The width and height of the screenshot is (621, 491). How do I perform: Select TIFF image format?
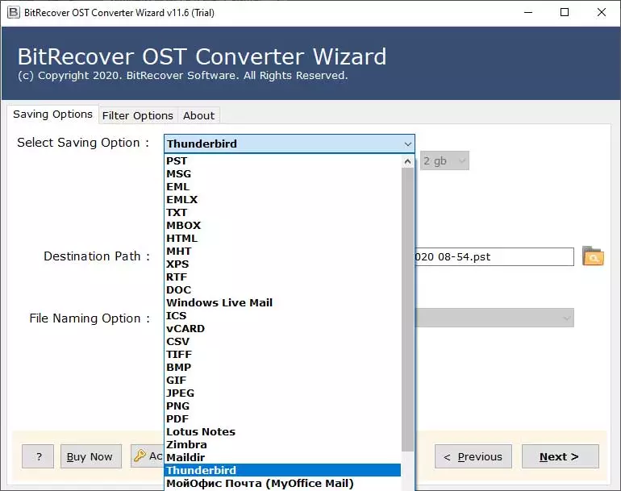point(282,355)
